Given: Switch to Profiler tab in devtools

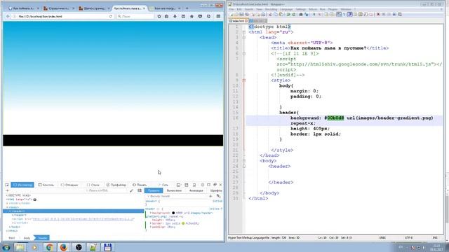Looking at the screenshot, I should (x=116, y=185).
